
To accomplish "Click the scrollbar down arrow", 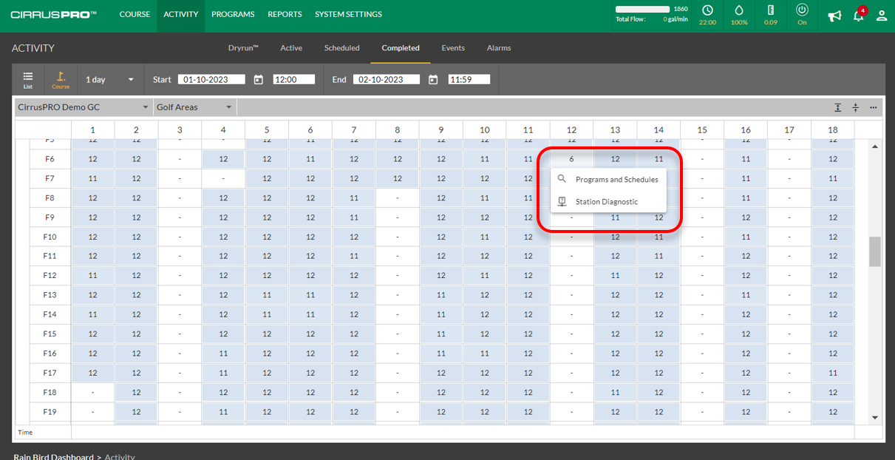I will 875,418.
